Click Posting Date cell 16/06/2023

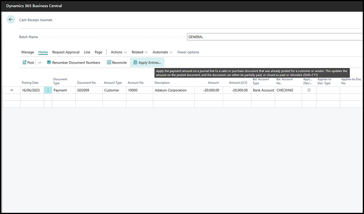[32, 90]
